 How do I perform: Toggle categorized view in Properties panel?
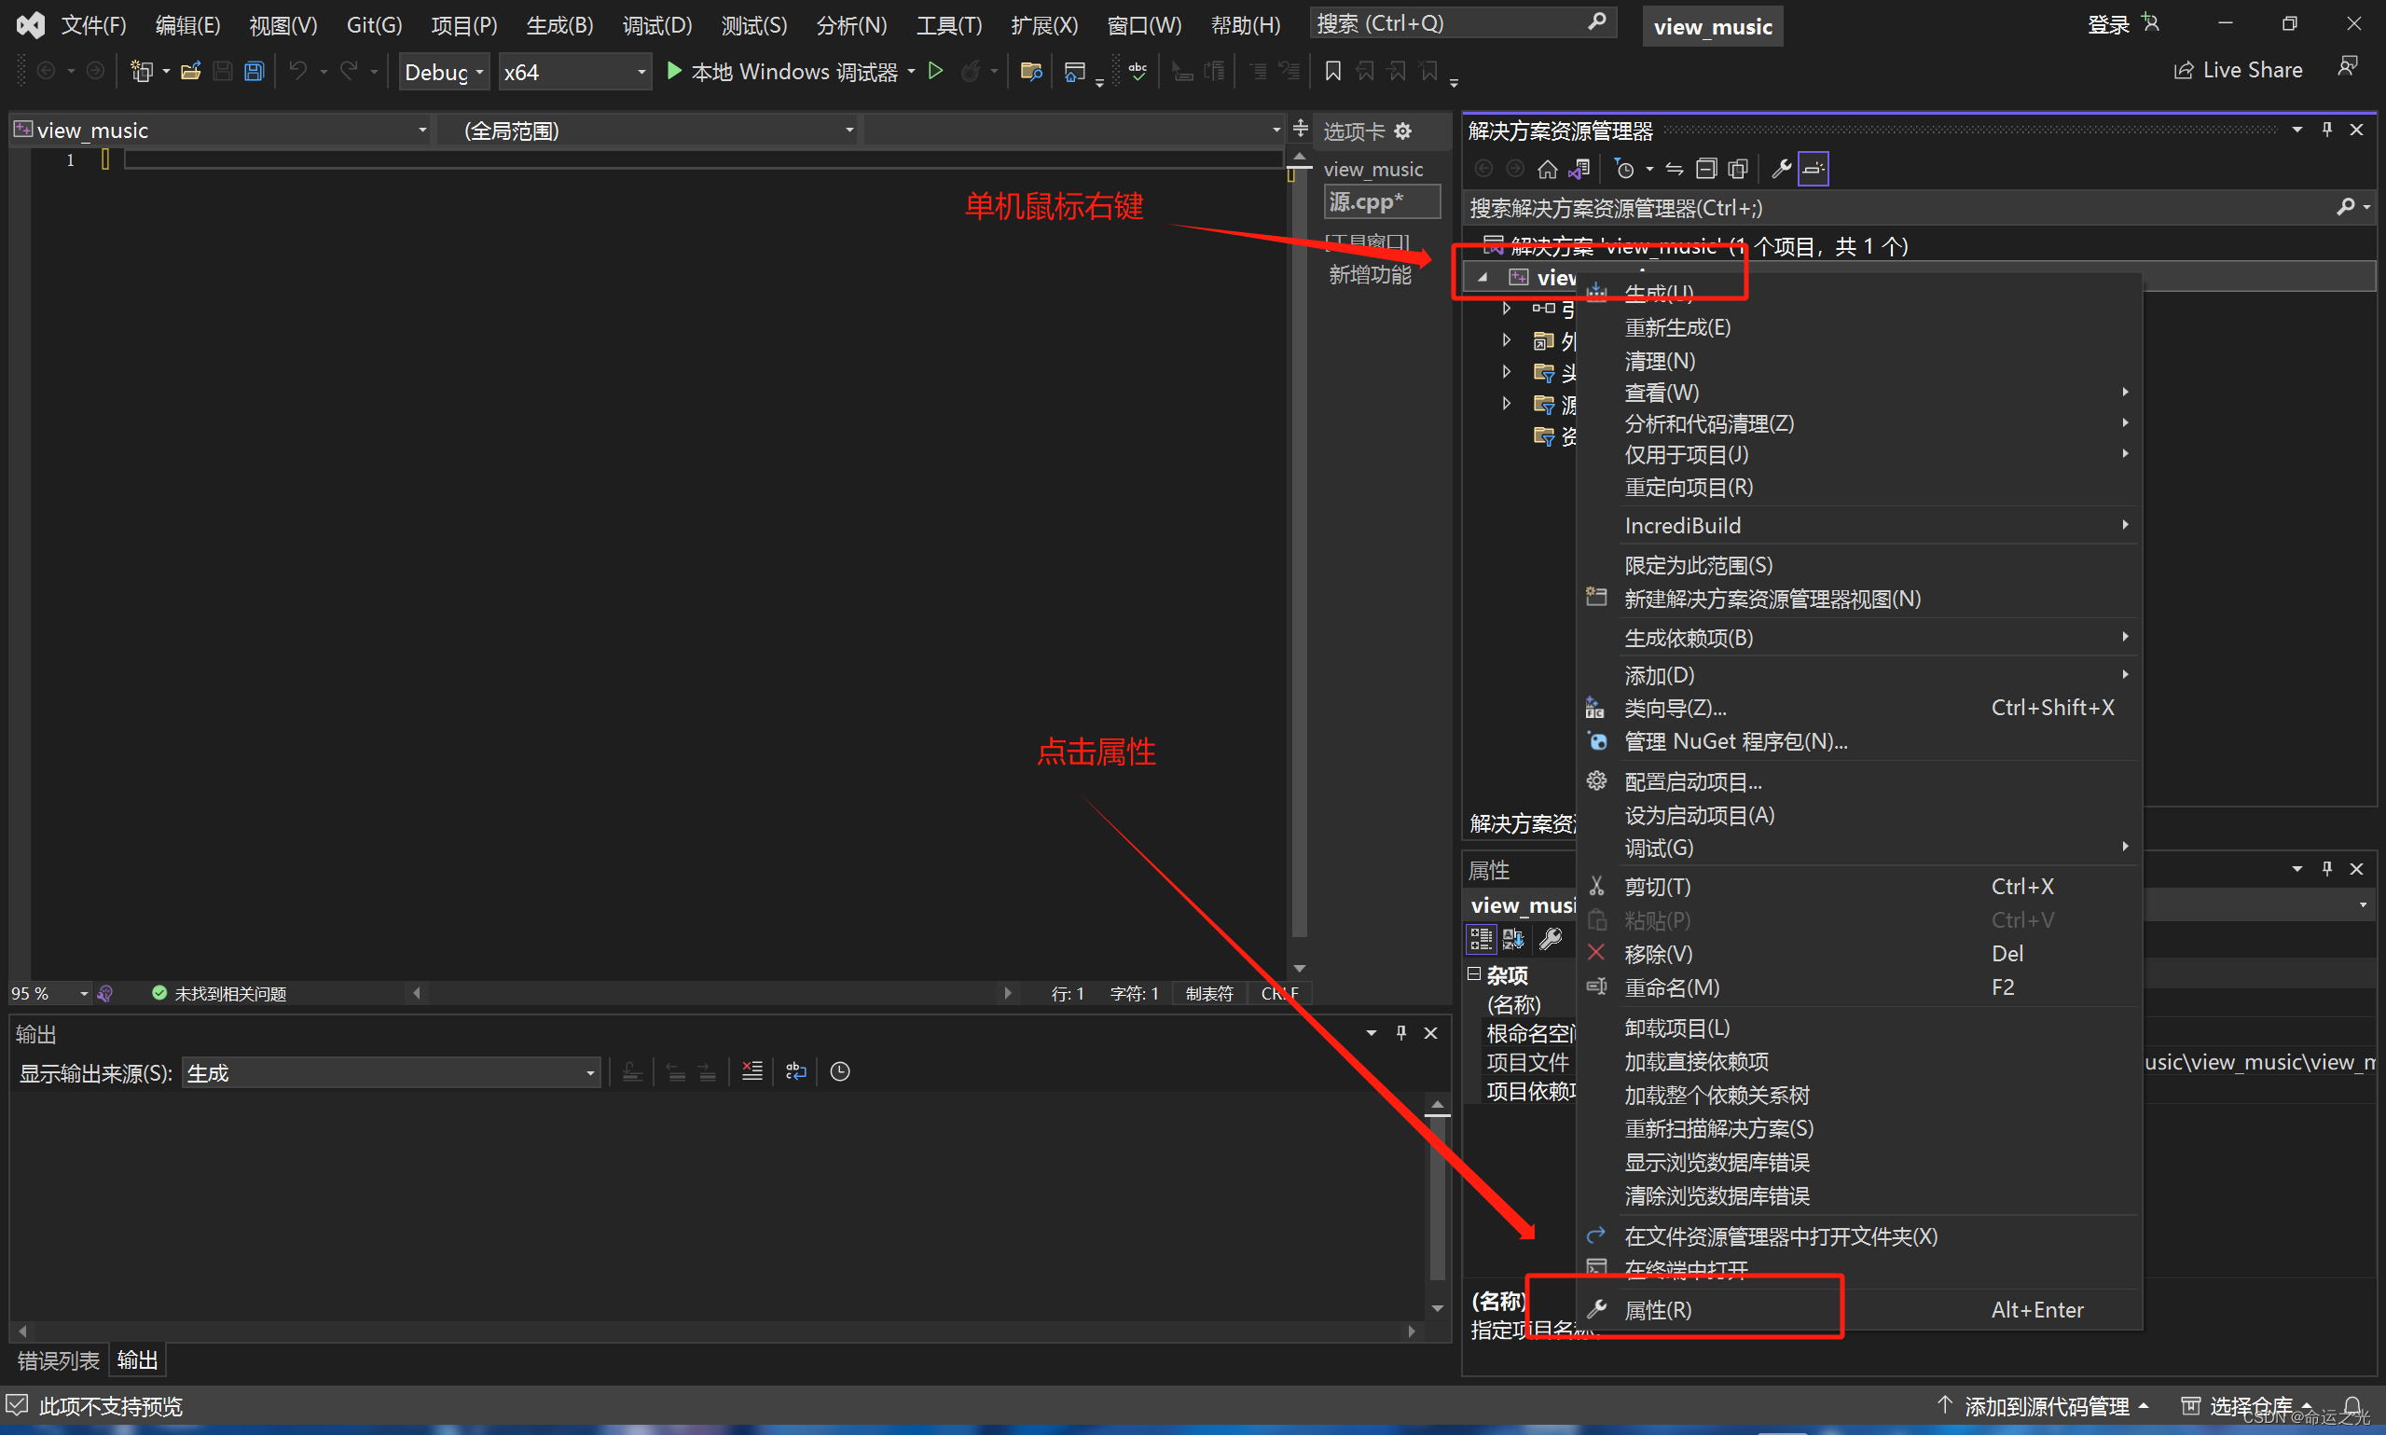point(1481,938)
